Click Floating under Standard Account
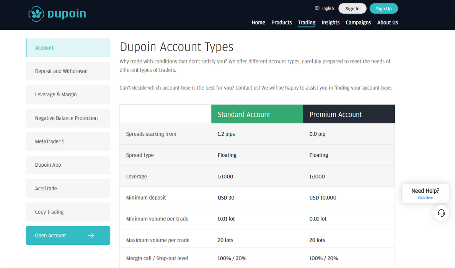This screenshot has width=455, height=268. click(x=227, y=155)
